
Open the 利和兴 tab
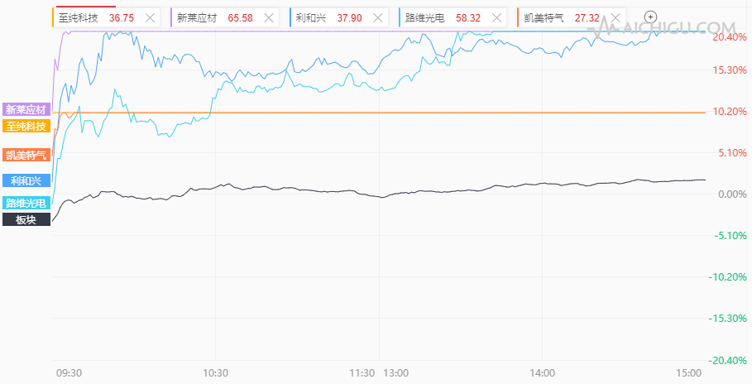pyautogui.click(x=323, y=17)
